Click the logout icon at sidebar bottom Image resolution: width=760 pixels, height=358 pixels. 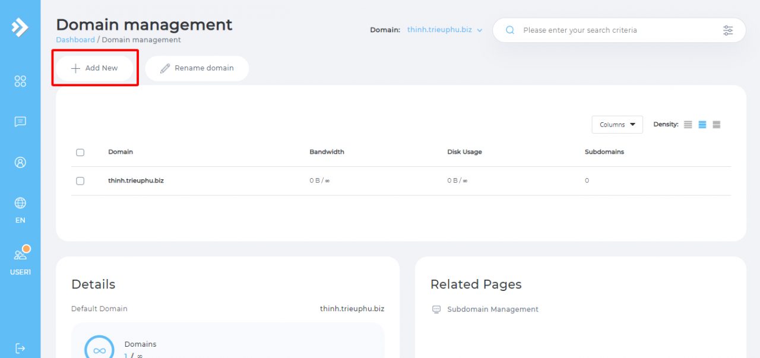[20, 347]
